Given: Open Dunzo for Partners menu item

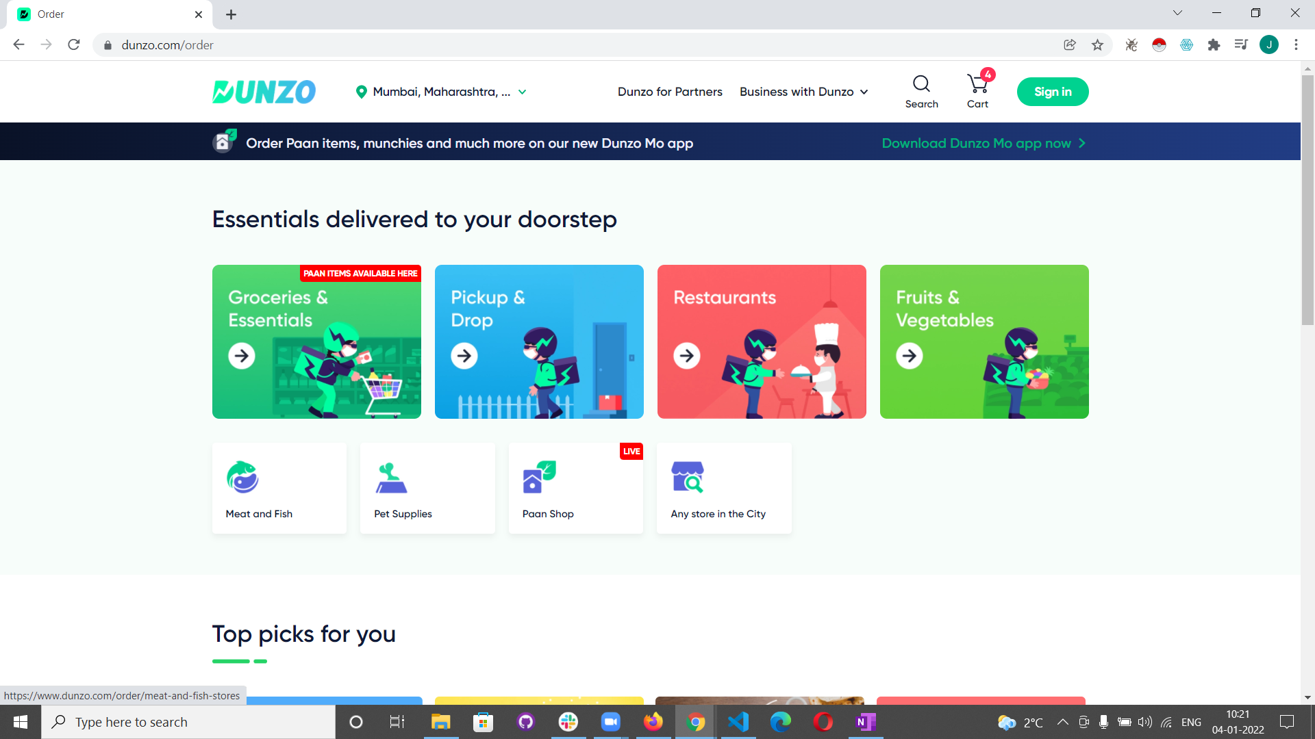Looking at the screenshot, I should point(669,92).
